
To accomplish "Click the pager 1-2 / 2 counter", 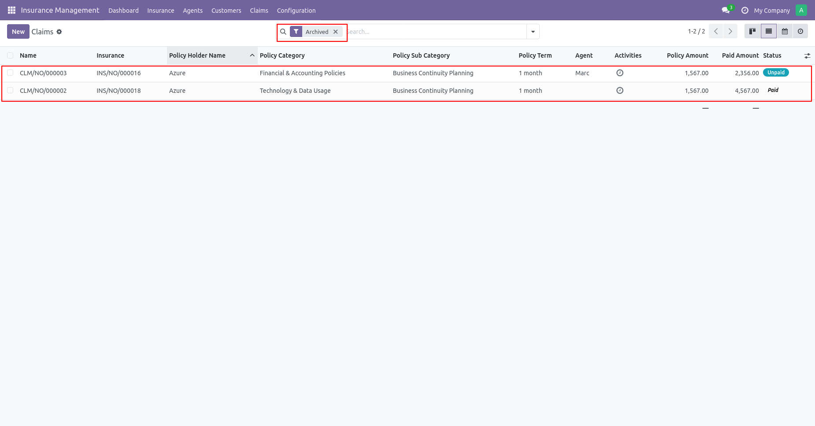I will click(696, 31).
